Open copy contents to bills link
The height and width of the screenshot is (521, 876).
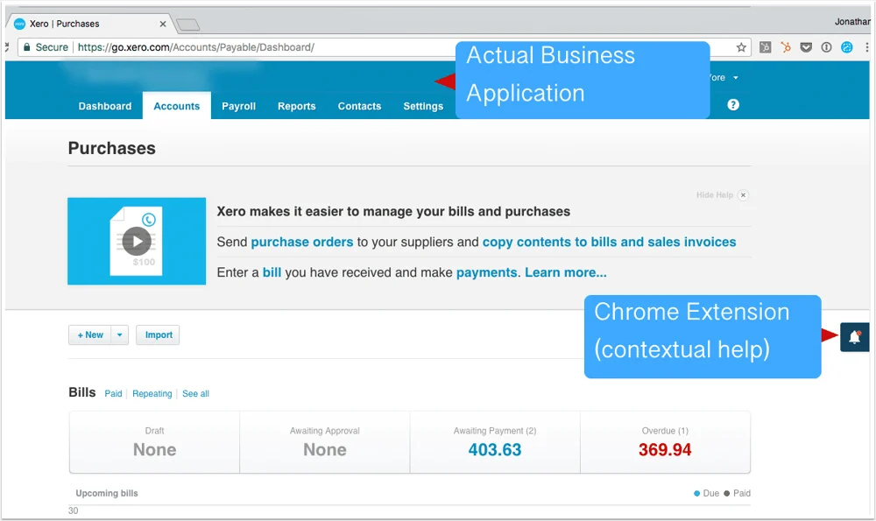tap(609, 242)
